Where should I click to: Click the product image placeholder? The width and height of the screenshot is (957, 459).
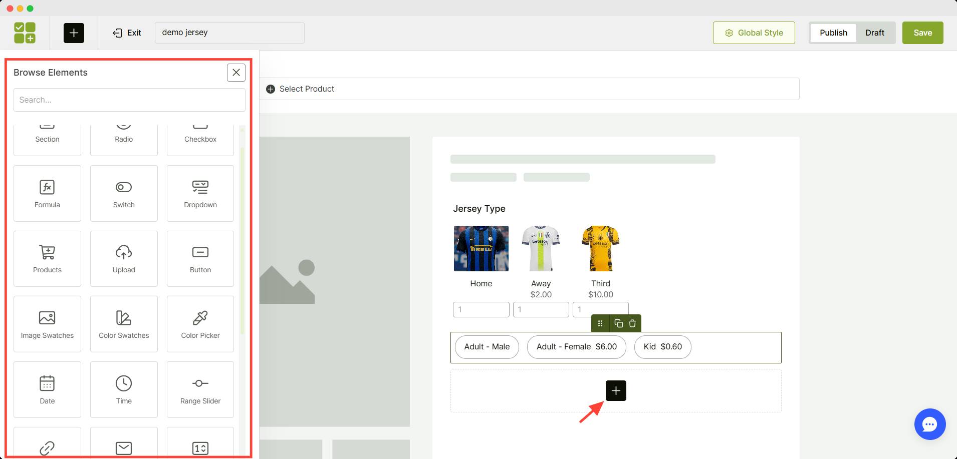335,282
